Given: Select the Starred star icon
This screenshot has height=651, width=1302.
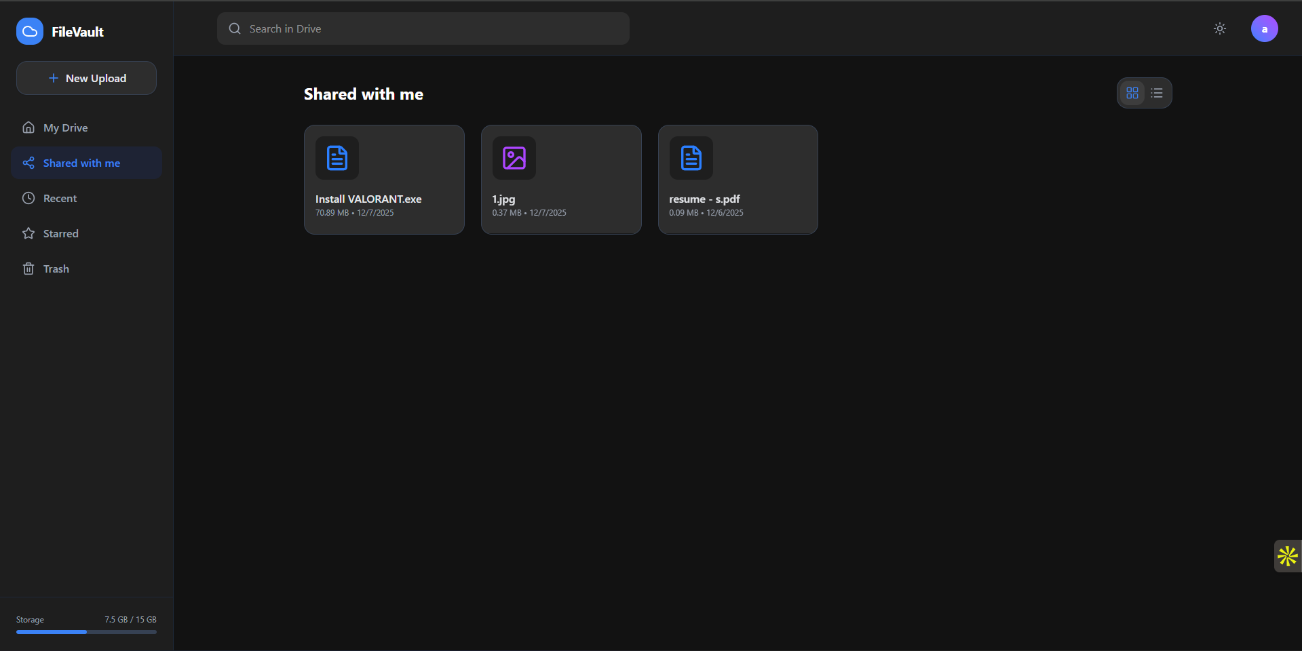Looking at the screenshot, I should point(28,233).
